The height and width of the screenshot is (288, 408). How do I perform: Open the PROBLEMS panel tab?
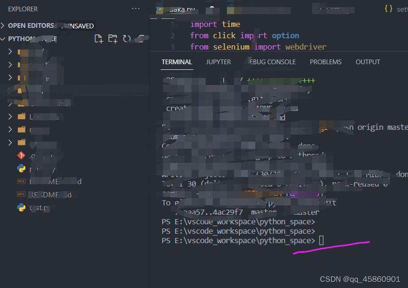pyautogui.click(x=326, y=62)
